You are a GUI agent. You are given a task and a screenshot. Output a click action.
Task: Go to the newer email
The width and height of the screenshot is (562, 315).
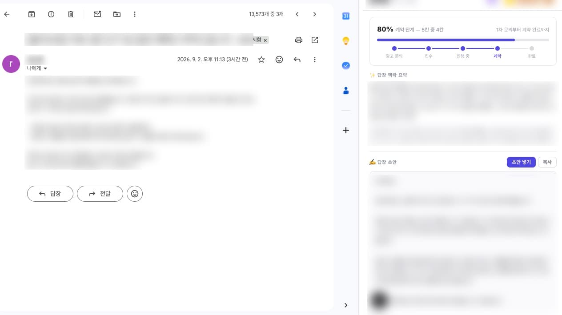coord(297,14)
